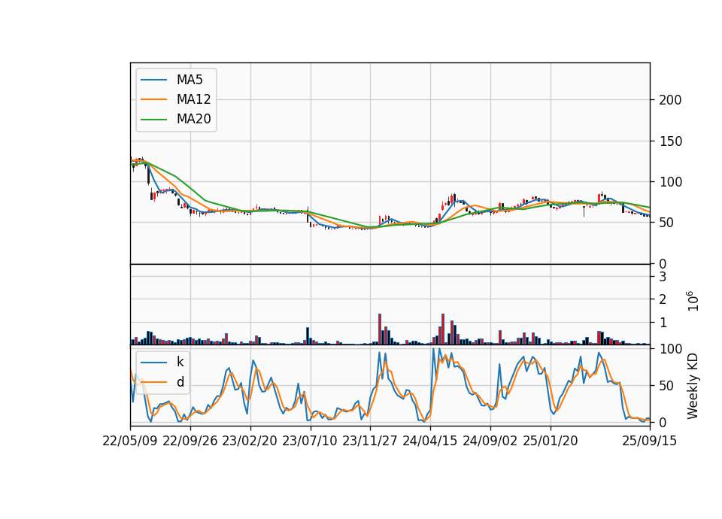Click the green MA20 legend line sample
The image size is (722, 519).
click(153, 119)
